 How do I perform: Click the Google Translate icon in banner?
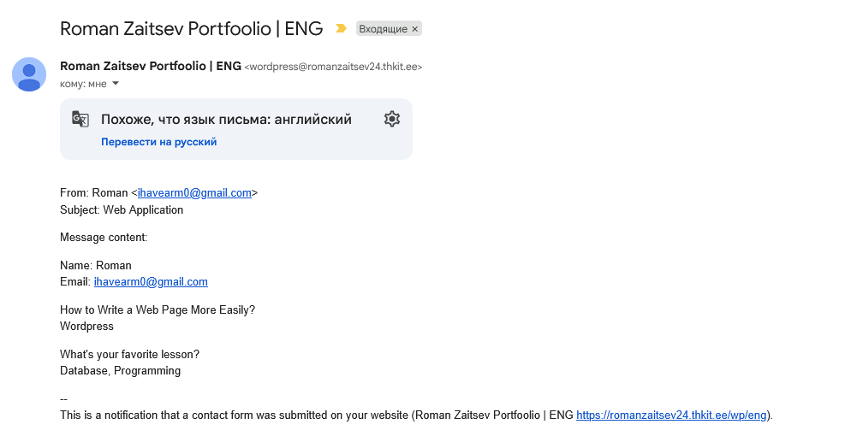point(80,119)
